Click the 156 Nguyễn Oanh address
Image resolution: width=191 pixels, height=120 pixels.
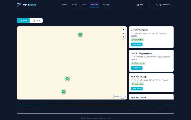pyautogui.click(x=151, y=80)
